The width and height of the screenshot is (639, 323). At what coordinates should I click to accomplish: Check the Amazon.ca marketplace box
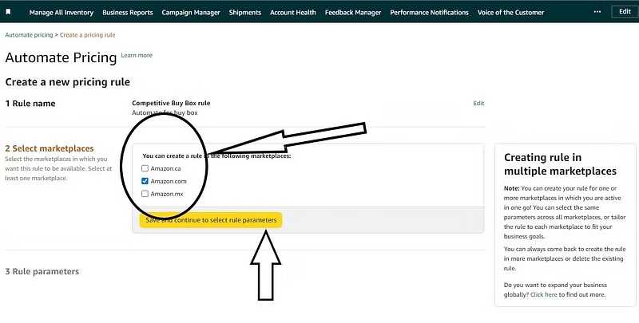coord(145,168)
